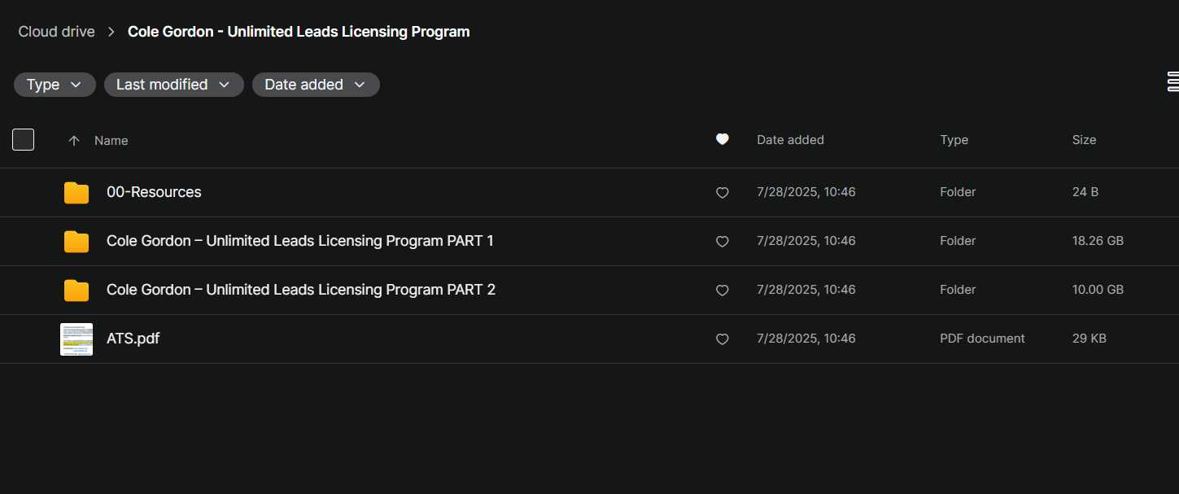
Task: Mark ATS.pdf as favorite
Action: (x=722, y=339)
